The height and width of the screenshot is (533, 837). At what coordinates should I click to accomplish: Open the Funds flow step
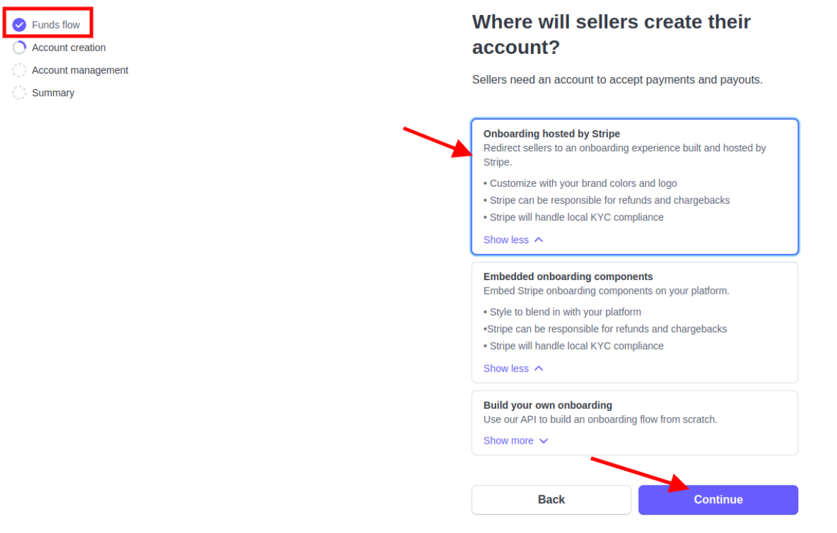coord(56,25)
